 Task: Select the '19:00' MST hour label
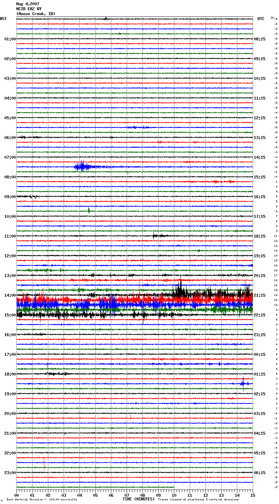tap(10, 394)
